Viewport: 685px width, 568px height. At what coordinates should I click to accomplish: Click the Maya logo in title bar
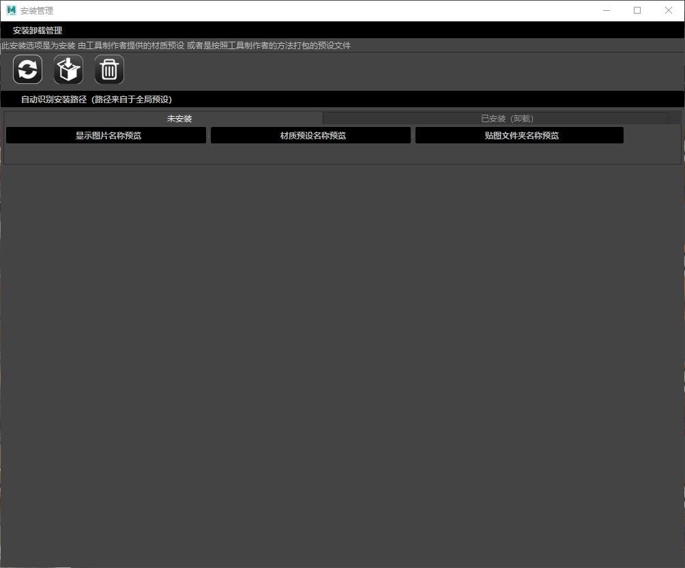coord(11,10)
